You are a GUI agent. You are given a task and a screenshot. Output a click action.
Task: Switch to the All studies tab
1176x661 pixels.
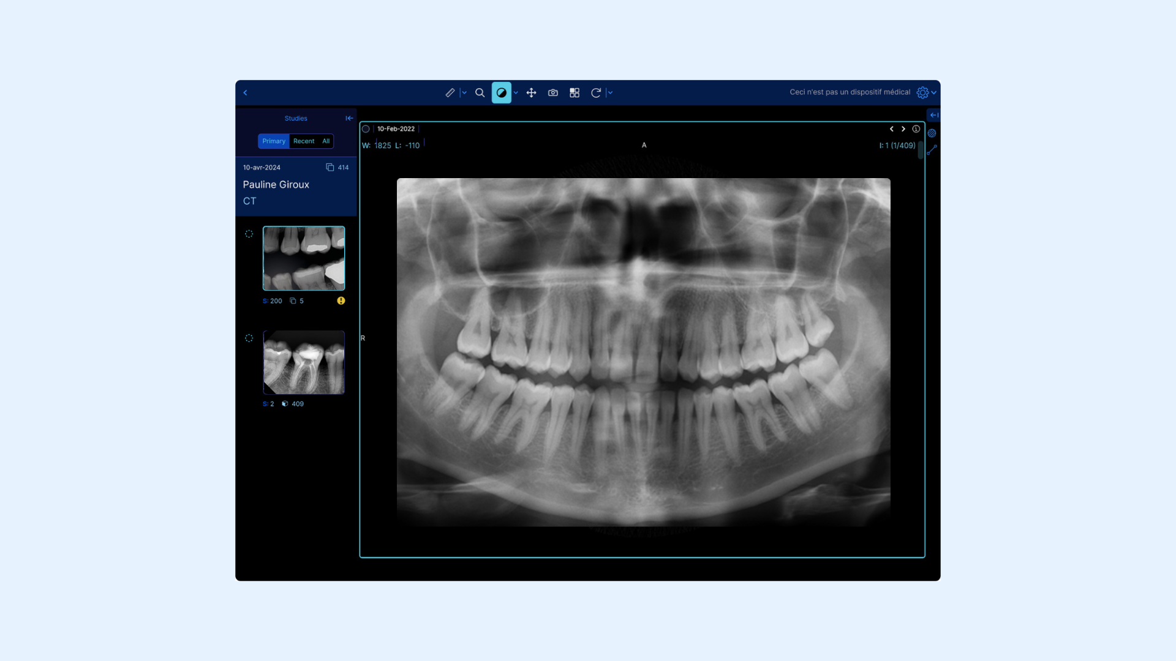click(x=326, y=141)
